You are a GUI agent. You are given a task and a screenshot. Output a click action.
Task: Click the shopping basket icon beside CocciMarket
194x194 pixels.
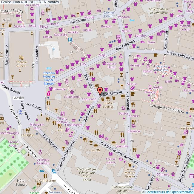click(x=73, y=120)
